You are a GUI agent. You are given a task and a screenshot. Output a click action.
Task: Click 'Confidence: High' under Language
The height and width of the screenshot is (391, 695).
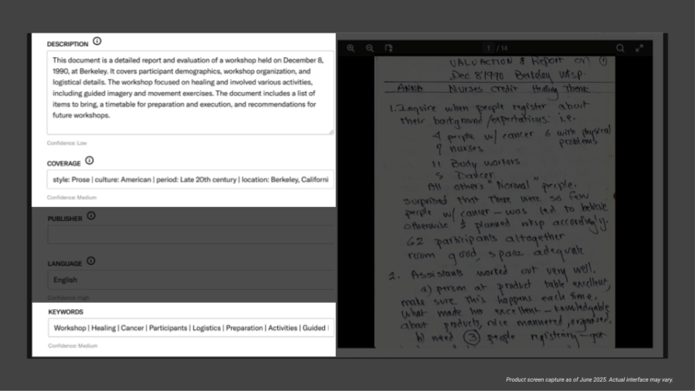point(69,297)
